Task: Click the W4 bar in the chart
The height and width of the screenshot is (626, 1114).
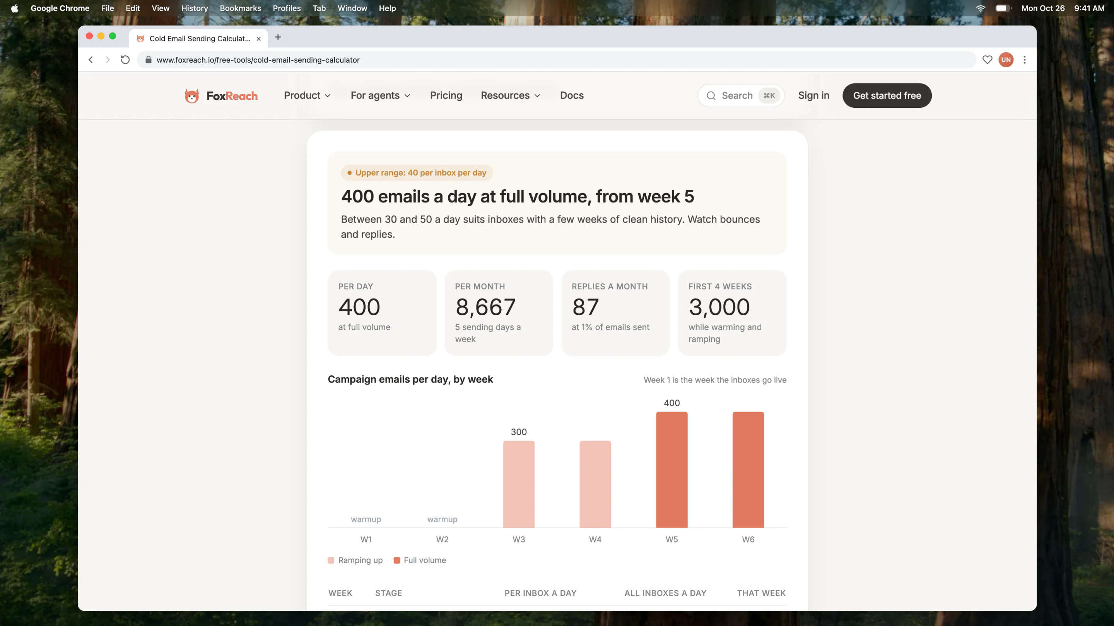Action: click(x=595, y=484)
